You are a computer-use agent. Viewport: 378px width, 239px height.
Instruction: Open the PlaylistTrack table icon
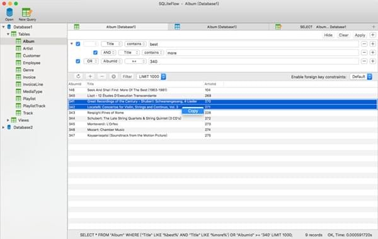click(18, 106)
